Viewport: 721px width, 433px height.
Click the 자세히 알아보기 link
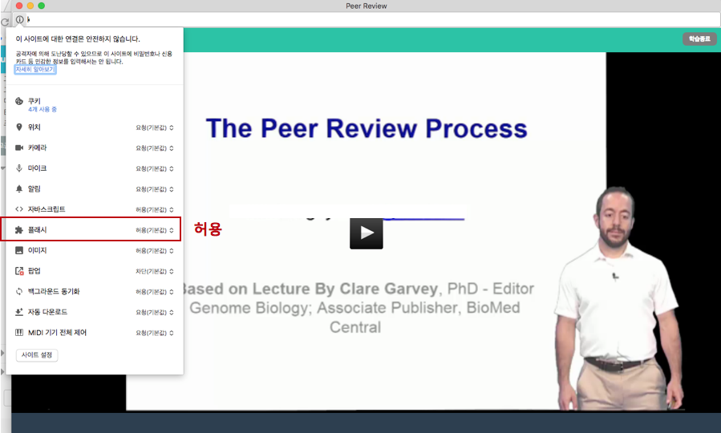(34, 70)
